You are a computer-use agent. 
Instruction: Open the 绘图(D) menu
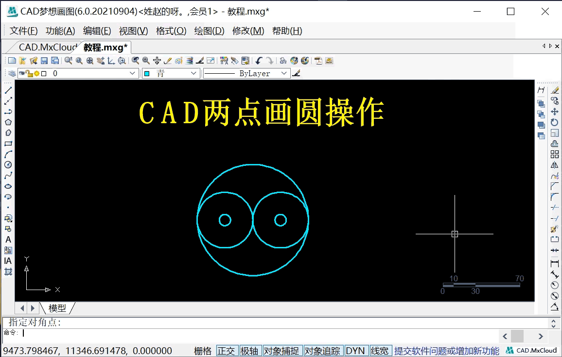coord(210,31)
